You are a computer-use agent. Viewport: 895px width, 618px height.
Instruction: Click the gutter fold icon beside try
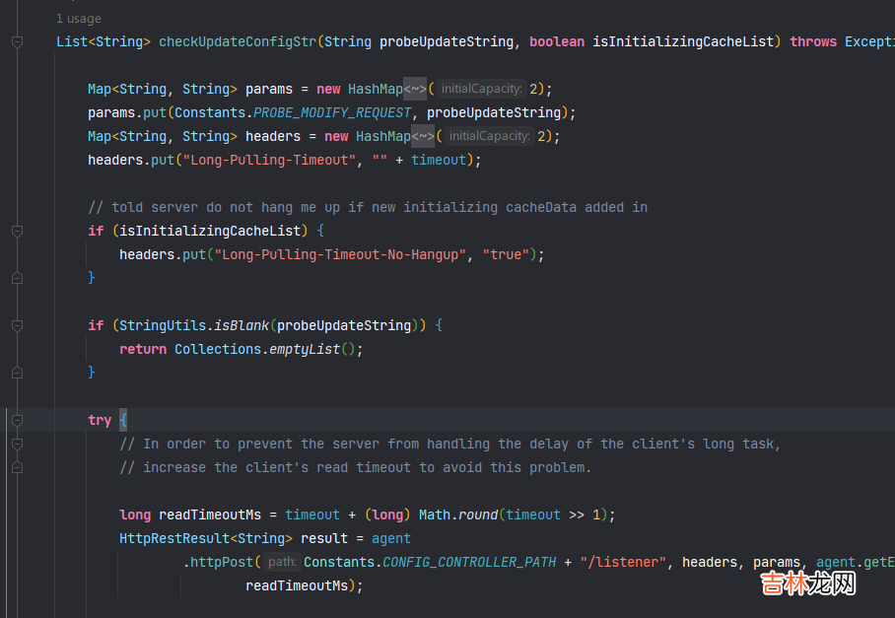point(17,420)
